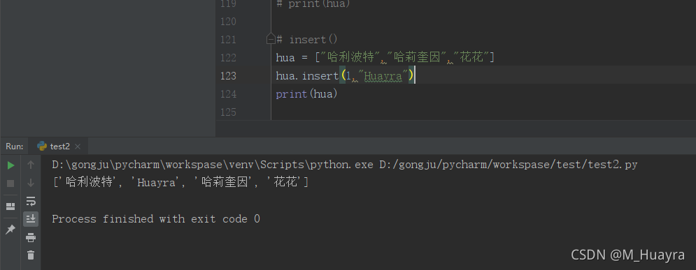Click the Restore Layout icon
This screenshot has height=270, width=696.
tap(10, 207)
